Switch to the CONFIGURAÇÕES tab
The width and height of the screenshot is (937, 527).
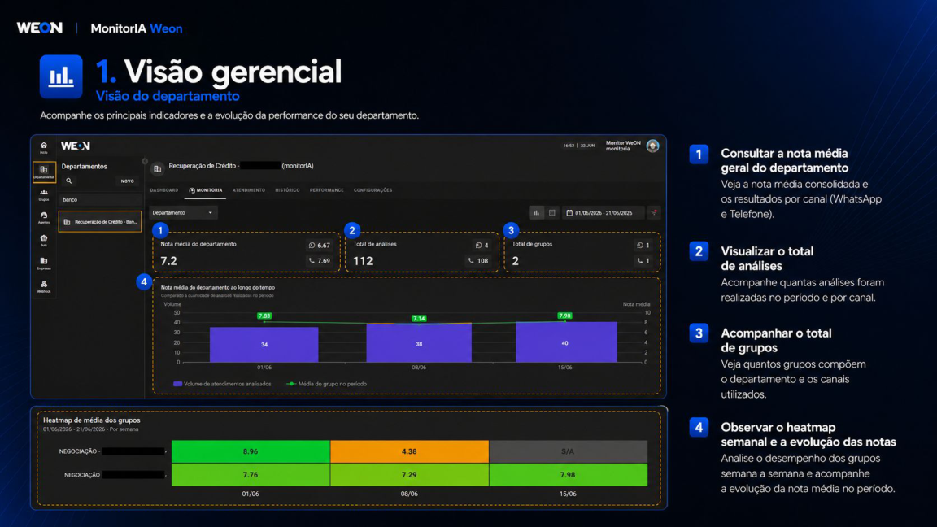[373, 190]
